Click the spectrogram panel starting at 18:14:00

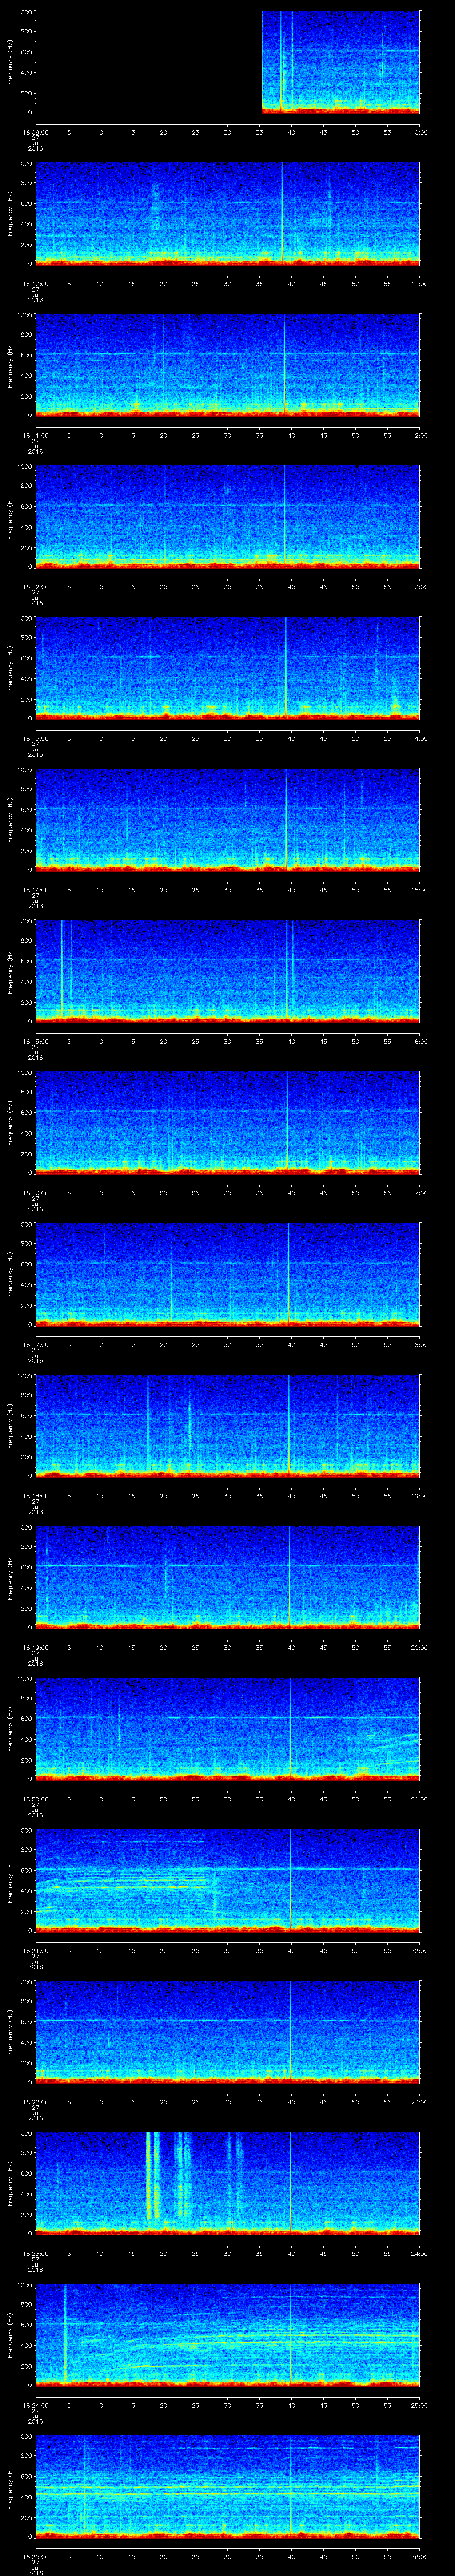pyautogui.click(x=228, y=820)
